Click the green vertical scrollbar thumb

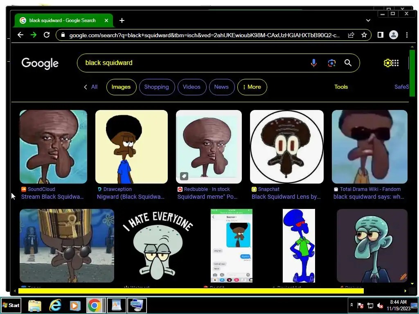tap(412, 73)
